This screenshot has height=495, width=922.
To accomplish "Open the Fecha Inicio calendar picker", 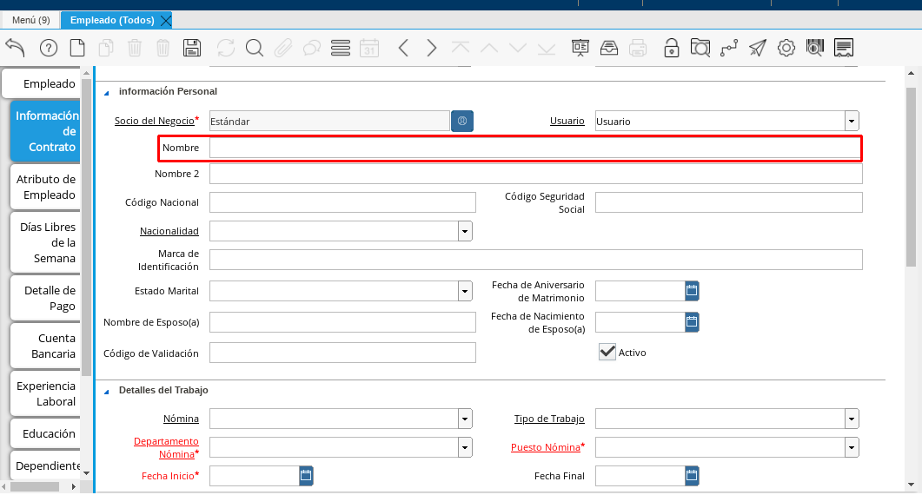I will [306, 475].
